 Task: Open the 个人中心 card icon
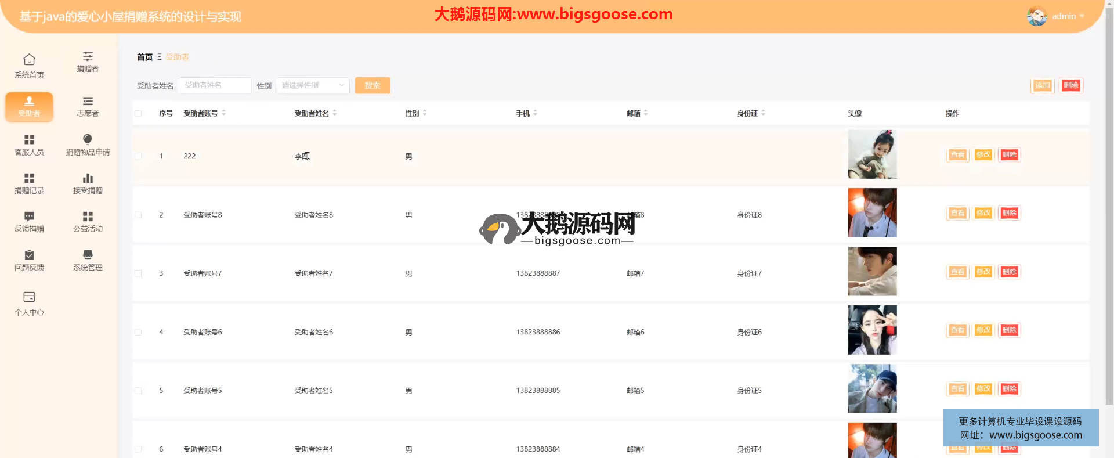click(29, 297)
